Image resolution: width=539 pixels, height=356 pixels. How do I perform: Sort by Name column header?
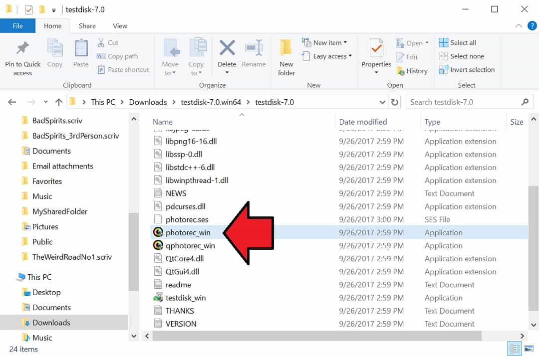click(x=163, y=122)
